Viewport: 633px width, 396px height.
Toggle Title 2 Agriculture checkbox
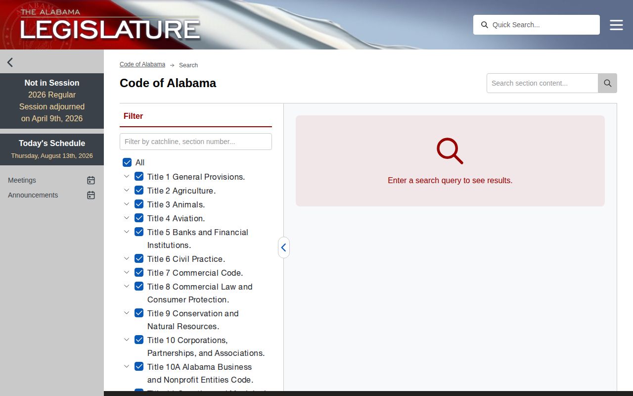point(139,191)
